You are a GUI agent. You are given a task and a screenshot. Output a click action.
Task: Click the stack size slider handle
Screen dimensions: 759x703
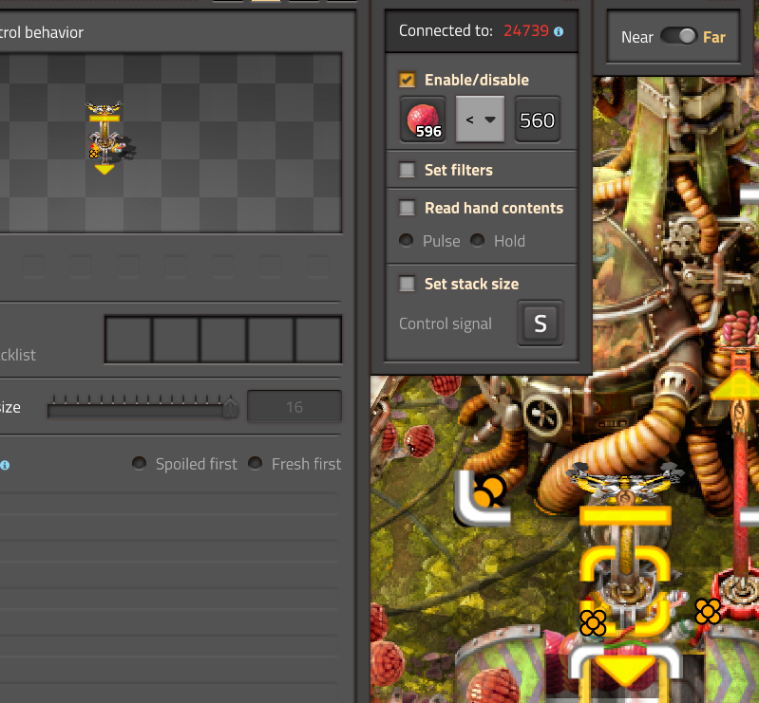click(230, 408)
